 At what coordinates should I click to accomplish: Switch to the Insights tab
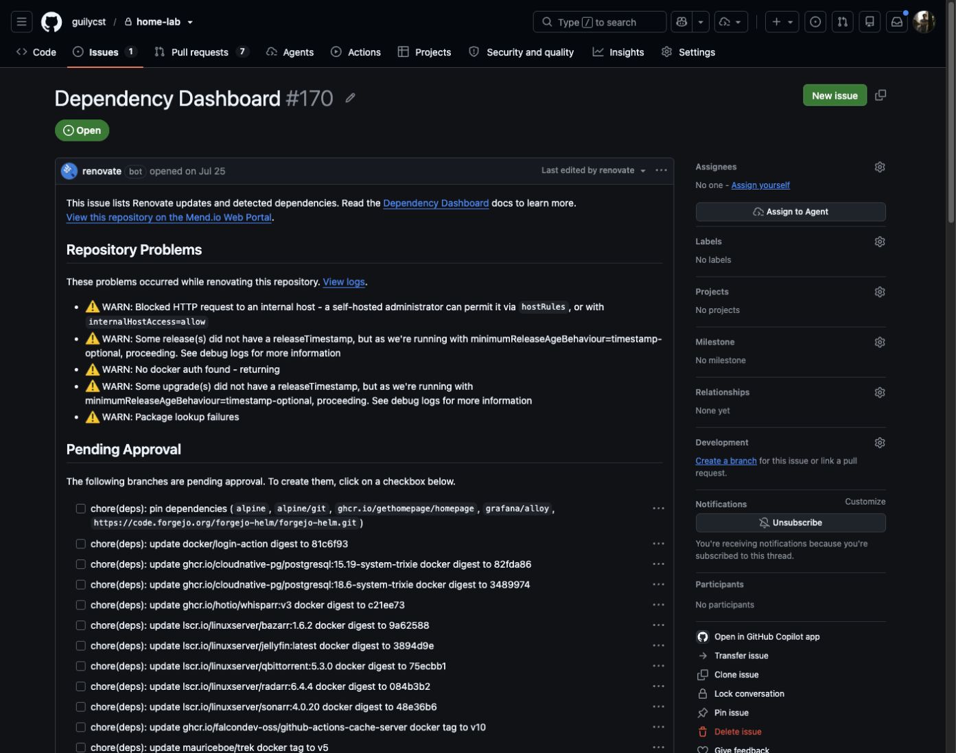[618, 52]
